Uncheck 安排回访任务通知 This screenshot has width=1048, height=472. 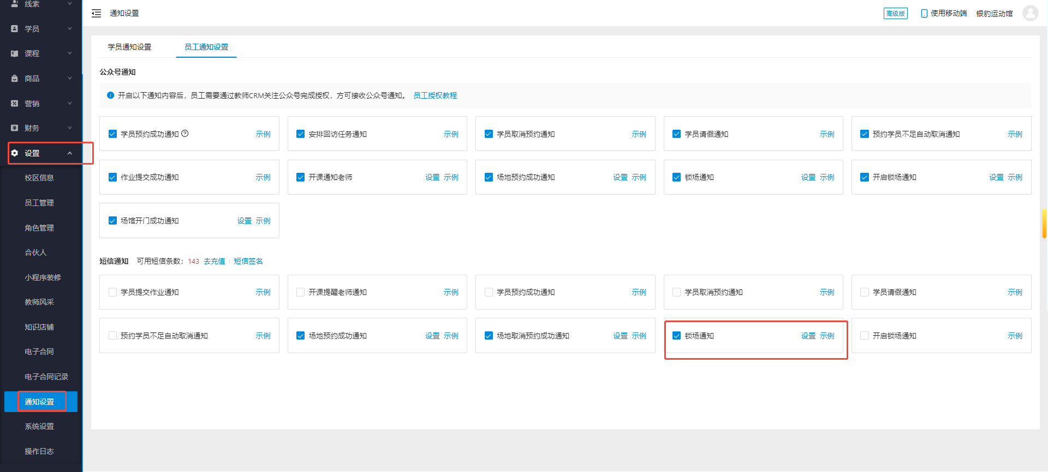click(x=300, y=134)
